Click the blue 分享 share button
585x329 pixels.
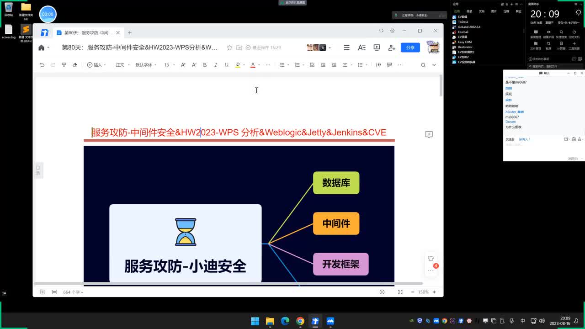coord(410,48)
